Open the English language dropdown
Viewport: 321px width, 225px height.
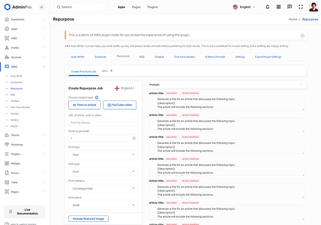coord(244,7)
